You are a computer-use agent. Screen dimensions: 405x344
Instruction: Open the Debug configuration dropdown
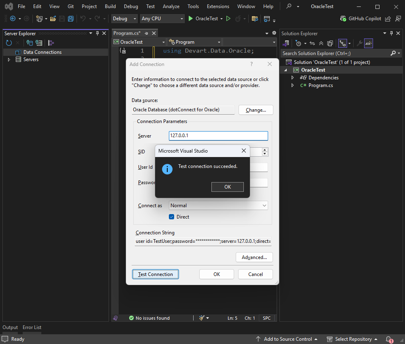click(x=125, y=19)
